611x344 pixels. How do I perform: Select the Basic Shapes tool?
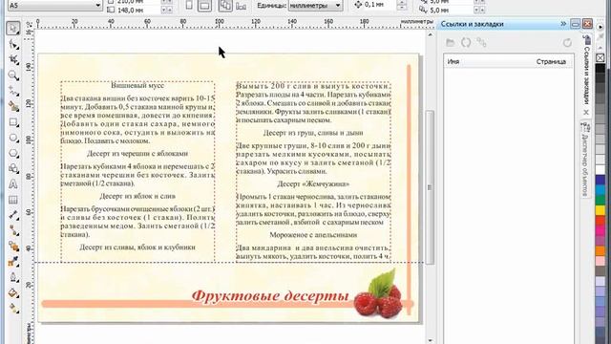pyautogui.click(x=12, y=168)
